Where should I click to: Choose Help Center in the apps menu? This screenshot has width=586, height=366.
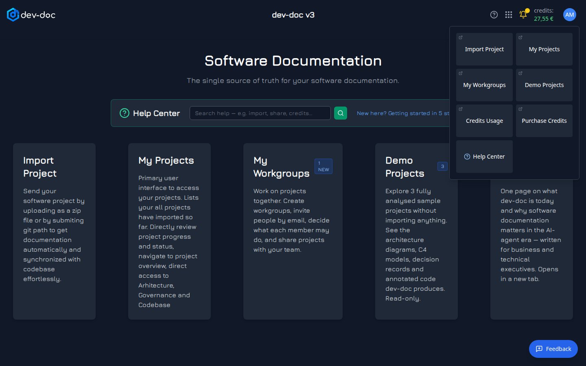(484, 157)
